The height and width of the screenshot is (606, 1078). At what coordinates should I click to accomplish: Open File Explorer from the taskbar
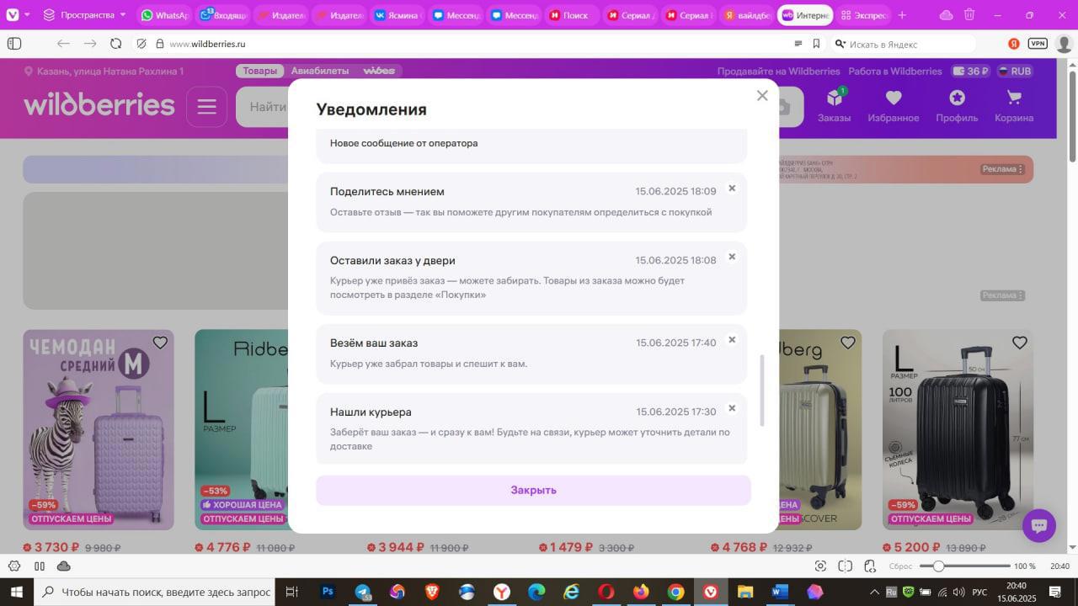pyautogui.click(x=744, y=592)
